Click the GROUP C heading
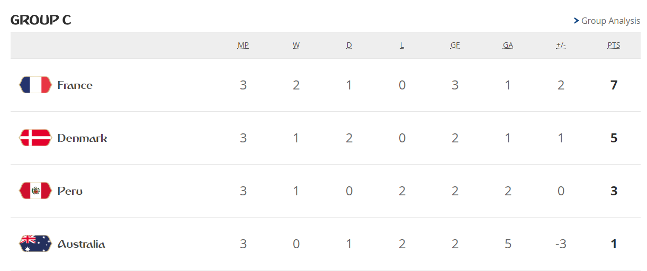The width and height of the screenshot is (647, 271). coord(41,20)
